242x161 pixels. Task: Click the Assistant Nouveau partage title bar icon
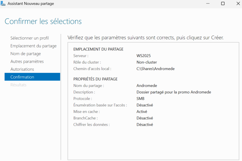click(3, 4)
